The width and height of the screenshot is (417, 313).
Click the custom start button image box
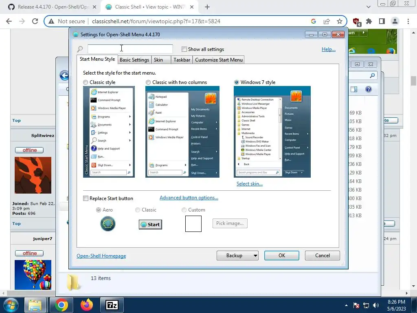coord(193,224)
